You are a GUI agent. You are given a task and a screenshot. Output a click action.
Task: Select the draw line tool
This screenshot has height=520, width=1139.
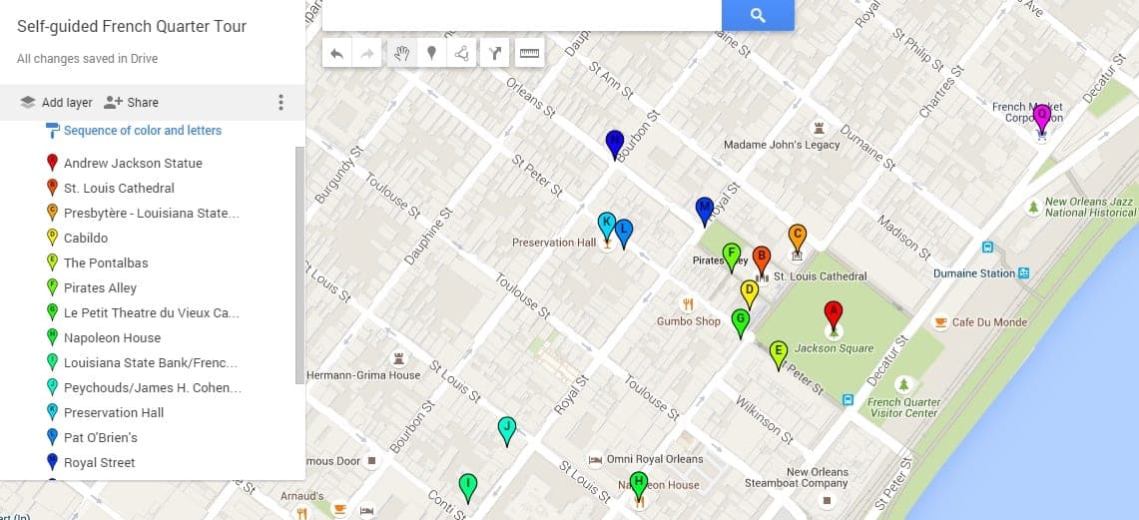461,53
